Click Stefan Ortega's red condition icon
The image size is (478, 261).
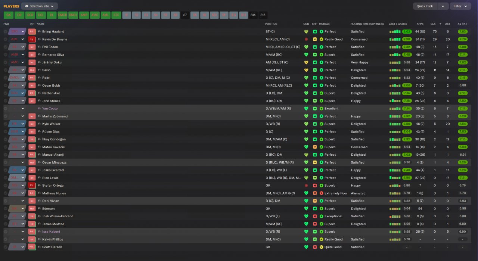tap(306, 185)
